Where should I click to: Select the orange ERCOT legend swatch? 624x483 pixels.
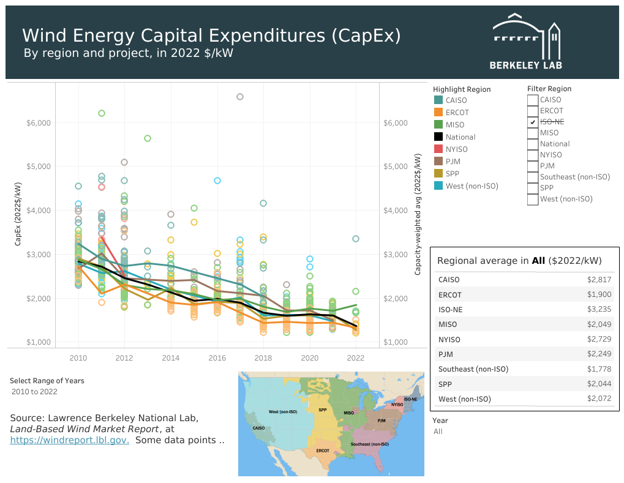click(438, 113)
